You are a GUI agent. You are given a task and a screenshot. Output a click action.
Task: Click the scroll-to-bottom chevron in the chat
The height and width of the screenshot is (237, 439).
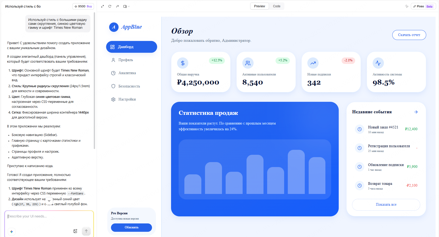click(49, 201)
